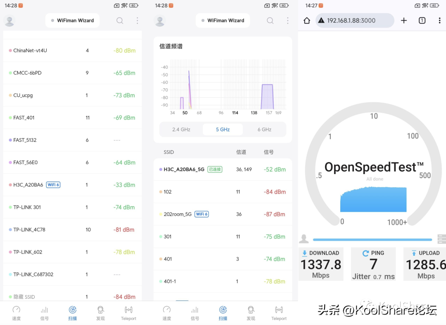Open browser three-dot menu
Image resolution: width=446 pixels, height=325 pixels.
(439, 21)
